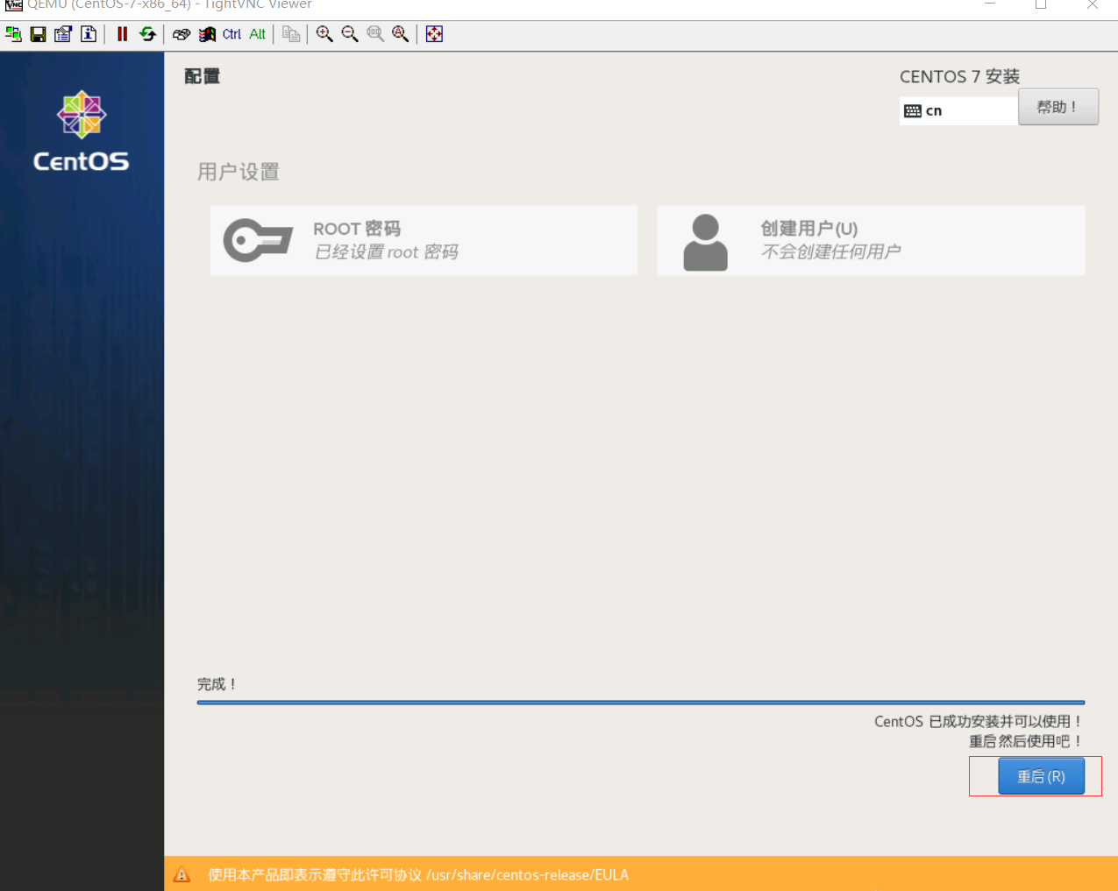
Task: Zoom in on the remote display
Action: coord(324,33)
